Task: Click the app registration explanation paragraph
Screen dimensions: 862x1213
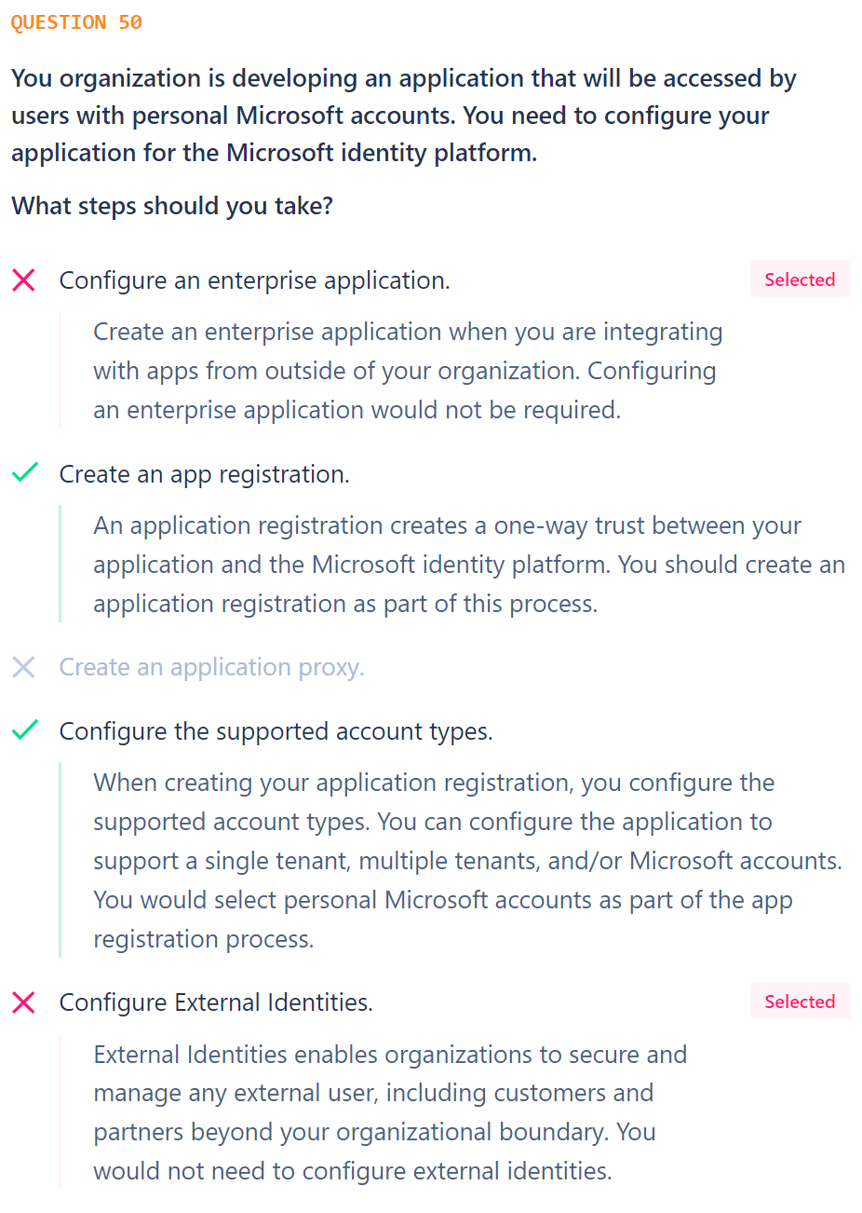Action: pyautogui.click(x=469, y=565)
